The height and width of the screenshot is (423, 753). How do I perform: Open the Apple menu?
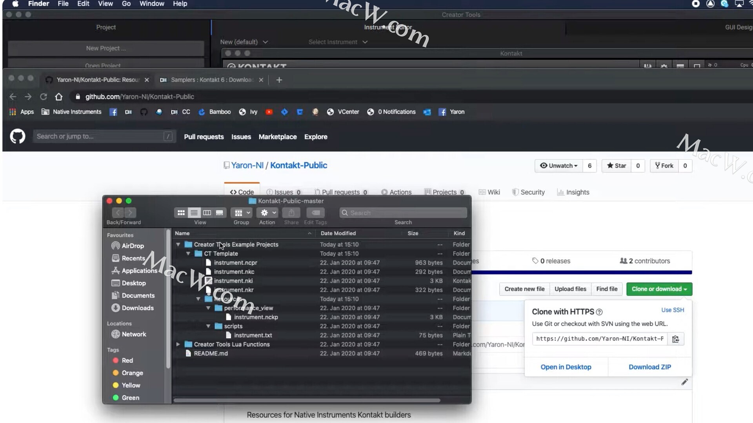[15, 4]
